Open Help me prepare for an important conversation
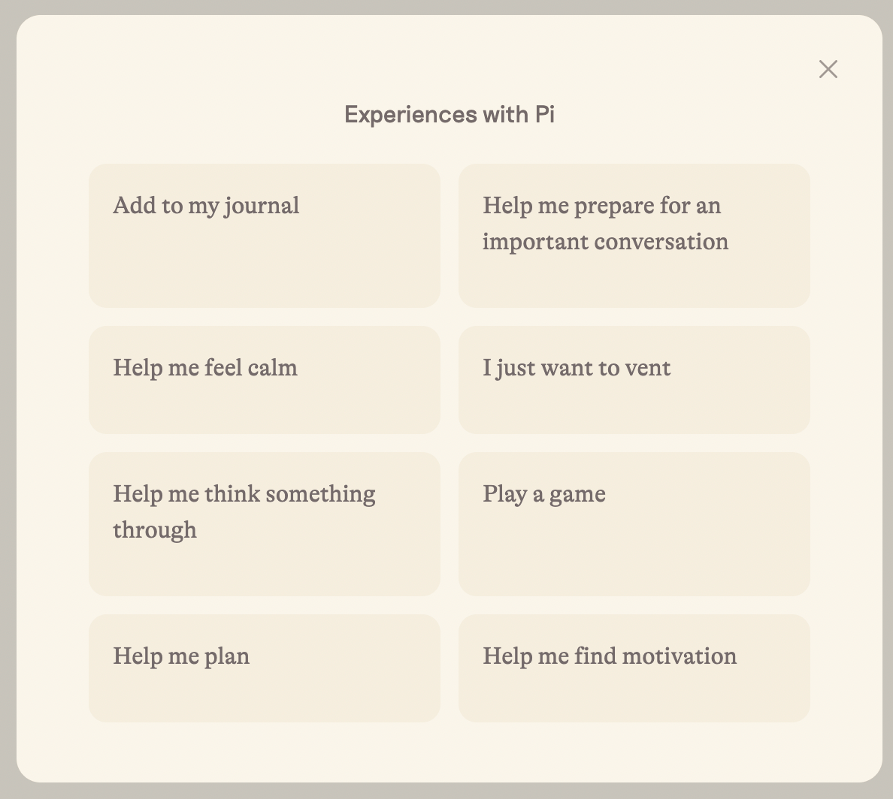Viewport: 893px width, 799px height. point(634,235)
